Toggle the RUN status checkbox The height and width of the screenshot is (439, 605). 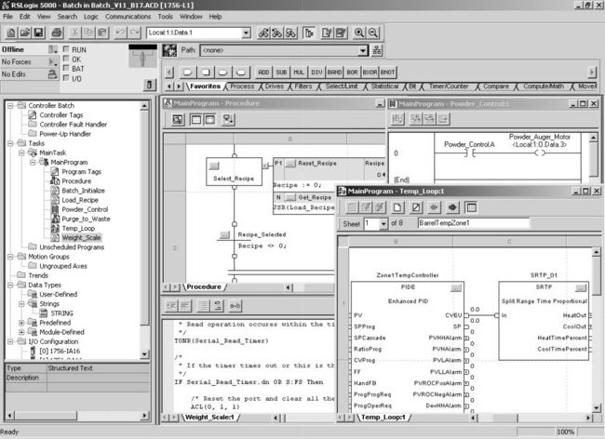pos(66,49)
